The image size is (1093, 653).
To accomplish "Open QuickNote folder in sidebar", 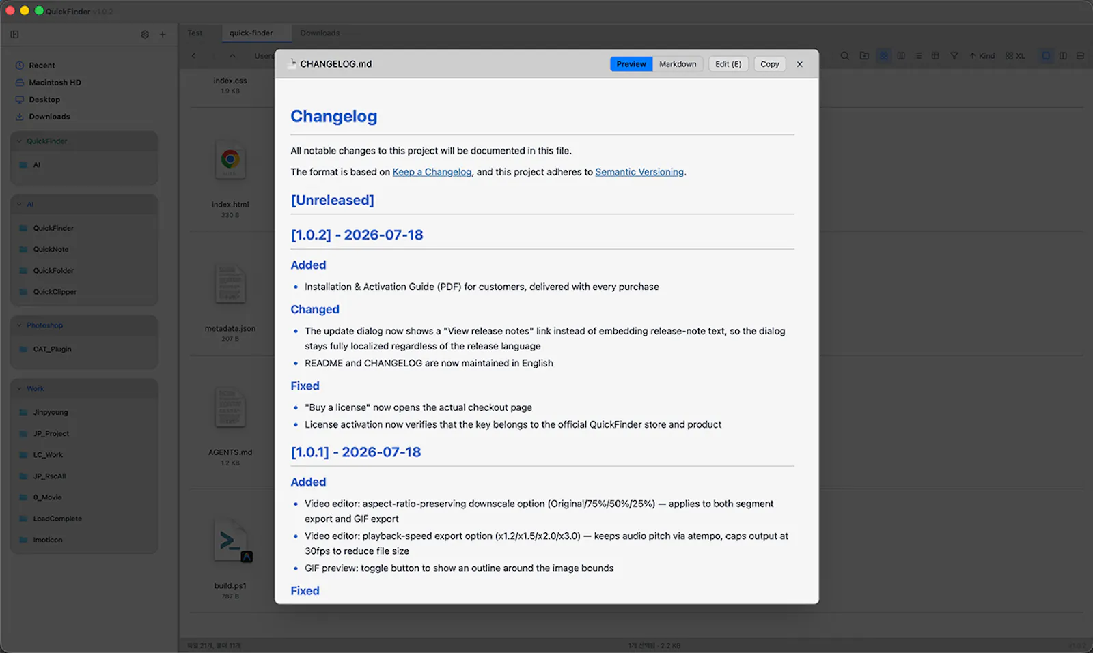I will click(51, 250).
